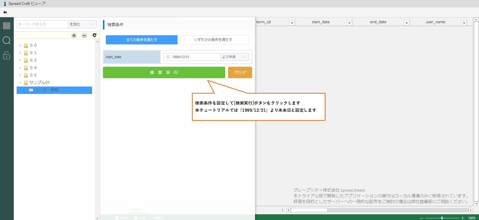Click the keyword search input field
The height and width of the screenshot is (220, 479).
(x=42, y=24)
